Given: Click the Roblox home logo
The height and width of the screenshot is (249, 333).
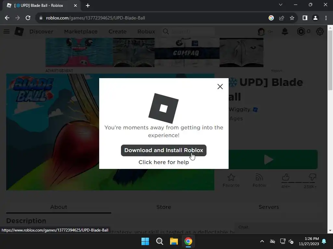Looking at the screenshot, I should [x=19, y=31].
